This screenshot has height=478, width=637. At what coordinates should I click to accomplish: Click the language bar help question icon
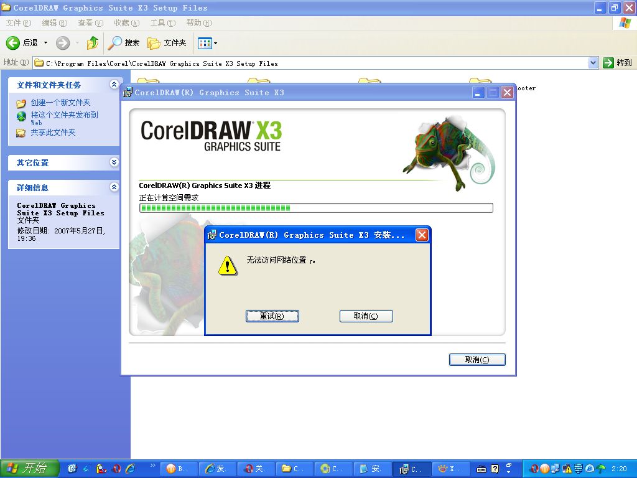coord(495,469)
